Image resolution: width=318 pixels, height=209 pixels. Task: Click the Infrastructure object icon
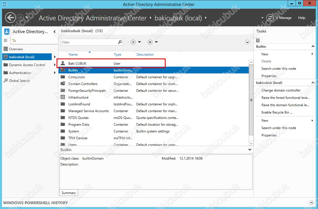(63, 97)
